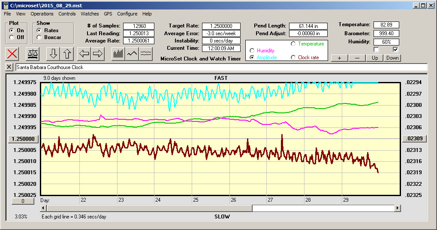
Task: Click day 28 label on graph axis
Action: tap(308, 200)
